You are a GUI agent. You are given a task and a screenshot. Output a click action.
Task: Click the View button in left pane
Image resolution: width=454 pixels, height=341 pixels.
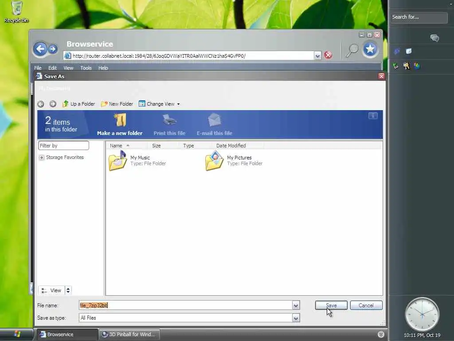tap(51, 290)
